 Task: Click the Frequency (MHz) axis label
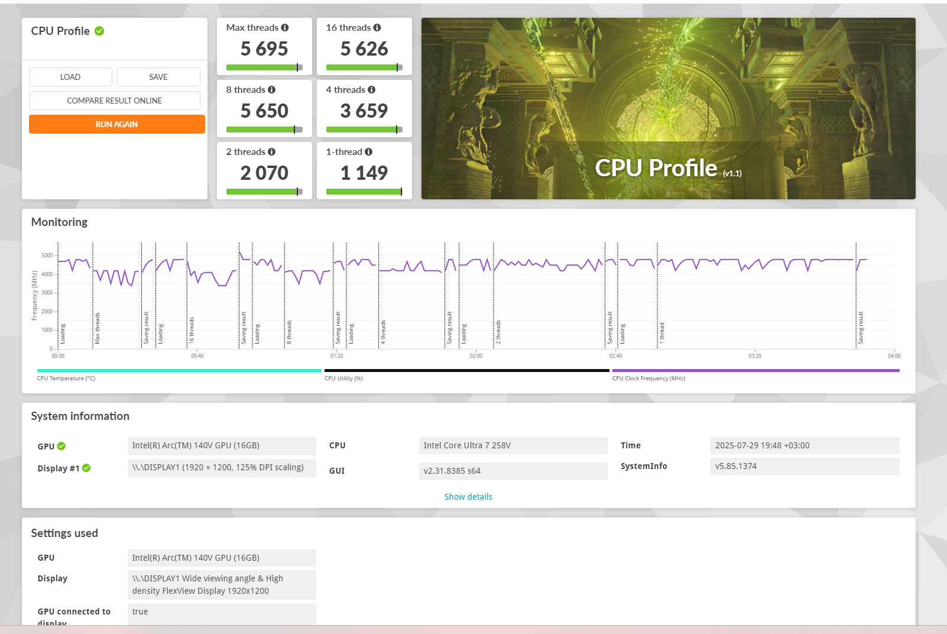[x=34, y=296]
